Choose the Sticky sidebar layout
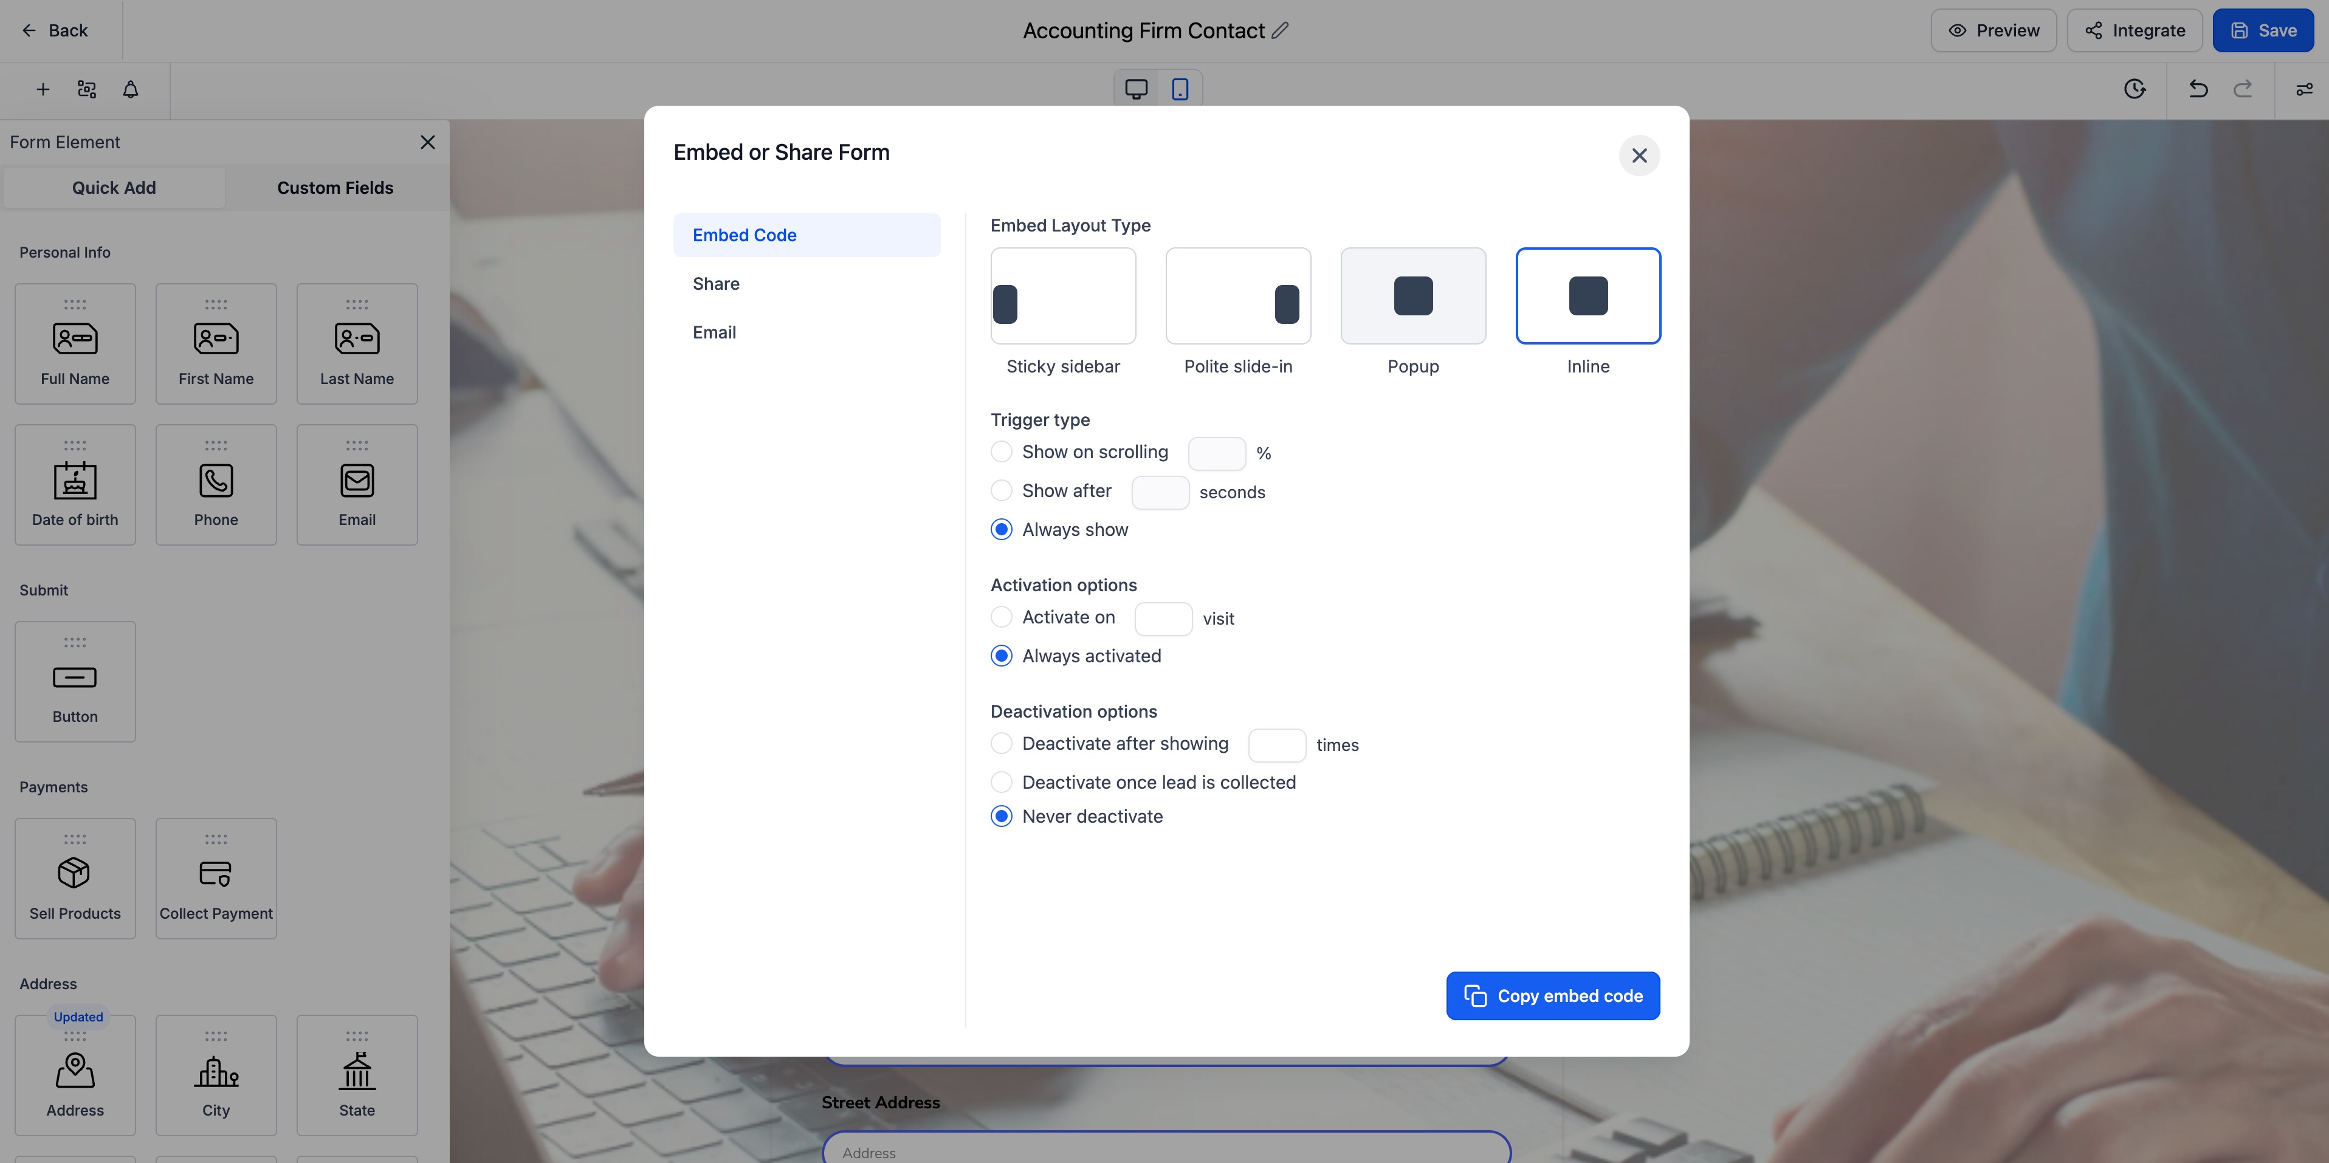 coord(1062,297)
